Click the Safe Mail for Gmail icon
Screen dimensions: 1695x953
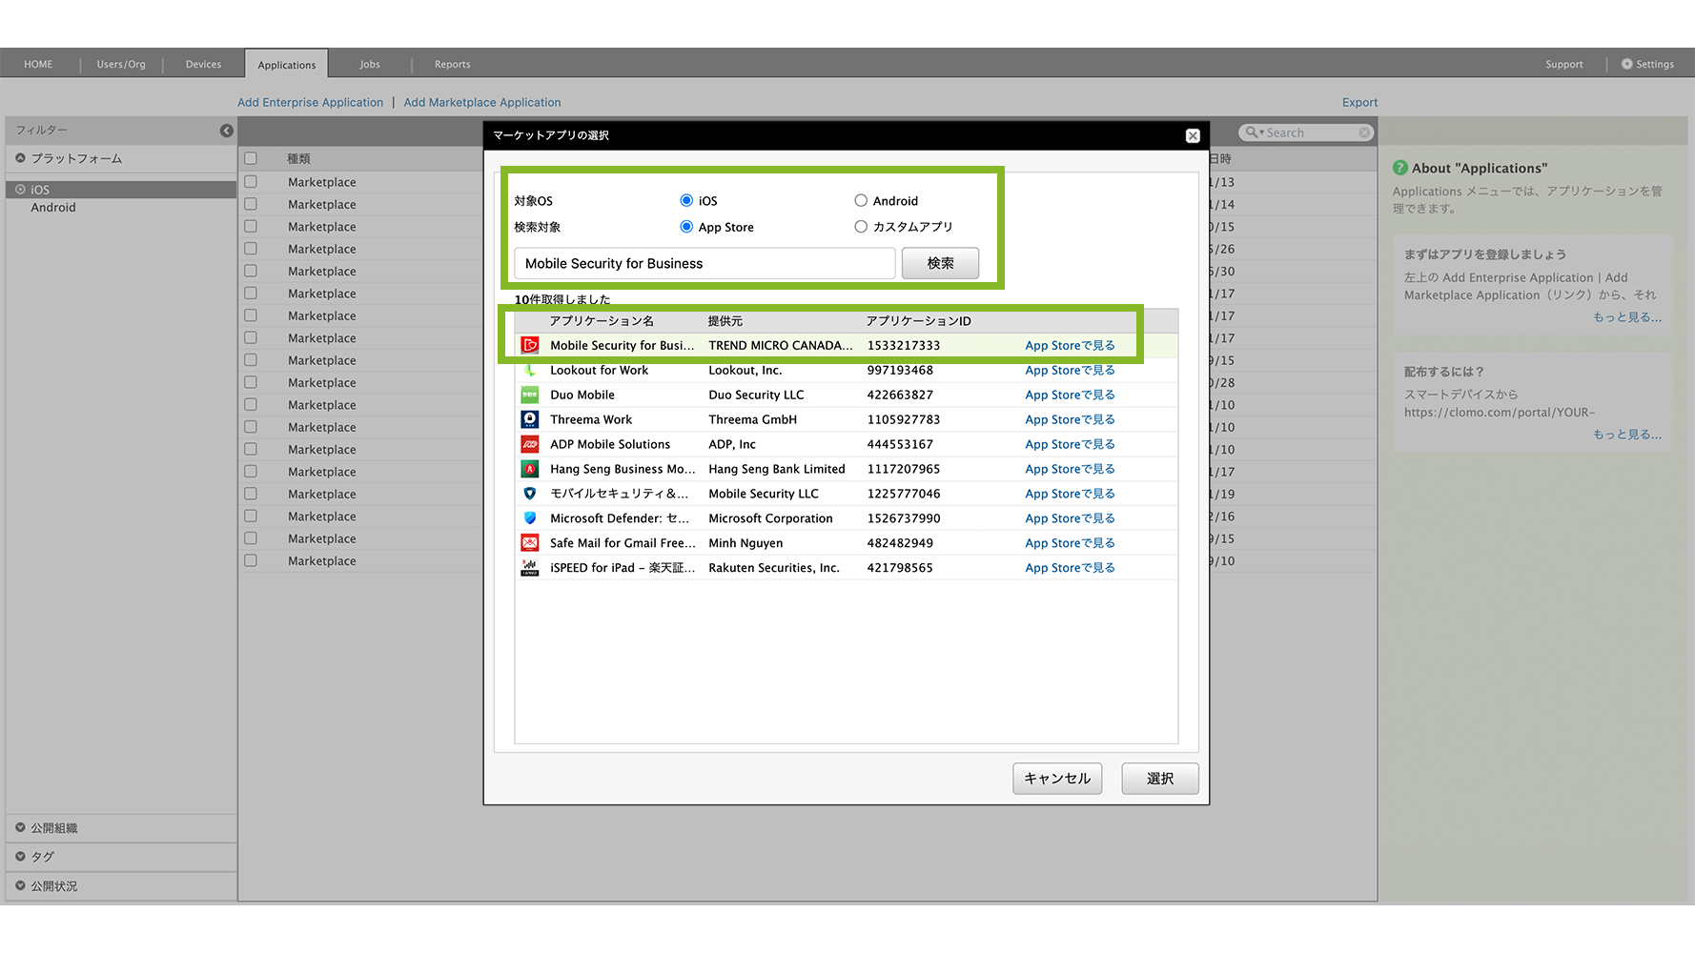coord(530,543)
